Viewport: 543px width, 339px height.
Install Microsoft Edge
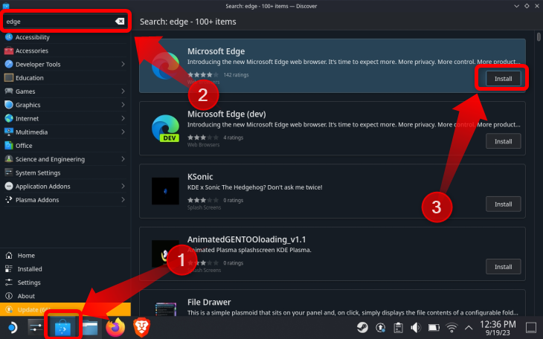click(503, 77)
